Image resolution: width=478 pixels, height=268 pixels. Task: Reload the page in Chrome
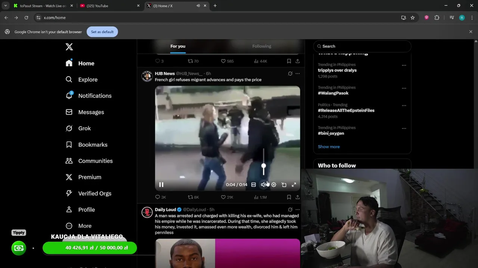point(26,17)
